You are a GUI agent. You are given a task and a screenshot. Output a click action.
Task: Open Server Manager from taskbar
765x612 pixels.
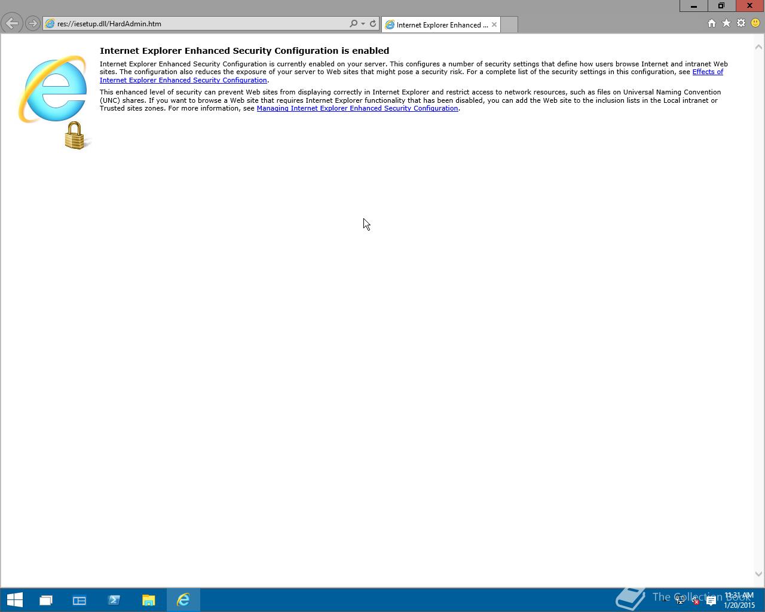(x=79, y=600)
